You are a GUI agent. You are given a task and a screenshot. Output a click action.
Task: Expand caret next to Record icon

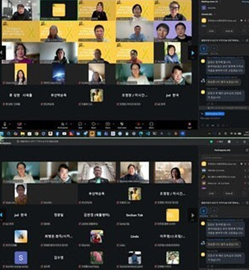pos(144,124)
